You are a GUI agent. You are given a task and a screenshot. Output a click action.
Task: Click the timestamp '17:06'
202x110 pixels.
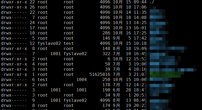click(140, 7)
